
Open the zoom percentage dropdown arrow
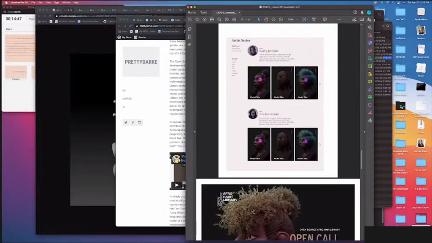(x=297, y=19)
